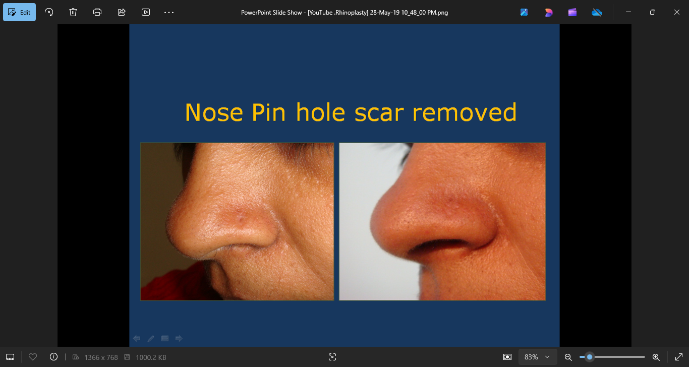Open Clipchamp via the purple clapperboard icon

572,12
